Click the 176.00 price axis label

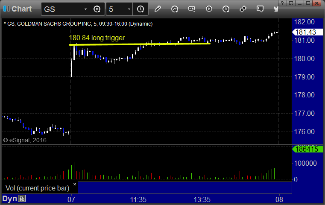click(305, 132)
